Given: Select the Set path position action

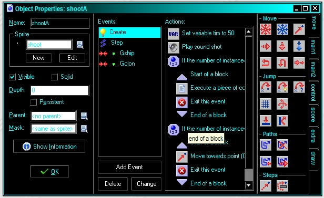Looking at the screenshot, I should (266, 162).
